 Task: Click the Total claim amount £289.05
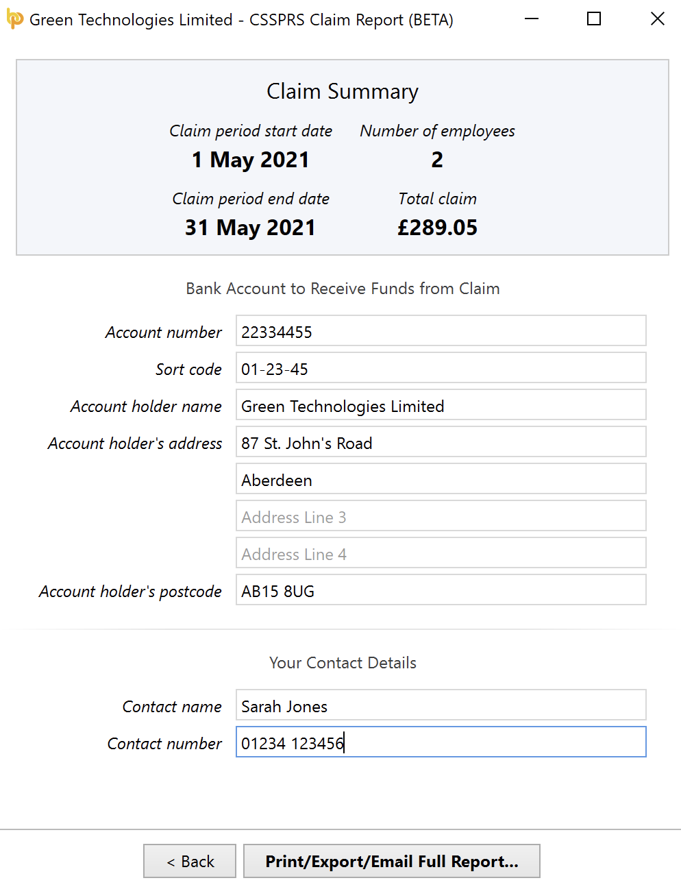tap(438, 228)
